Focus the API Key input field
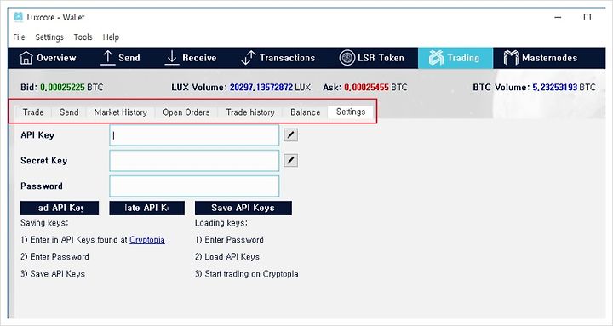613x326 pixels. pos(194,135)
